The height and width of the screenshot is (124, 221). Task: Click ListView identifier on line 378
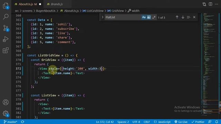(x=49, y=95)
